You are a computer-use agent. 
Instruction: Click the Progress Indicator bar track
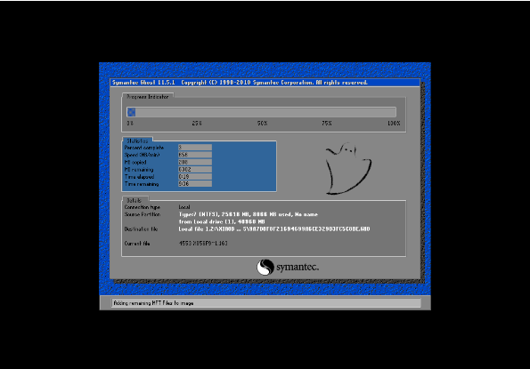click(x=261, y=112)
